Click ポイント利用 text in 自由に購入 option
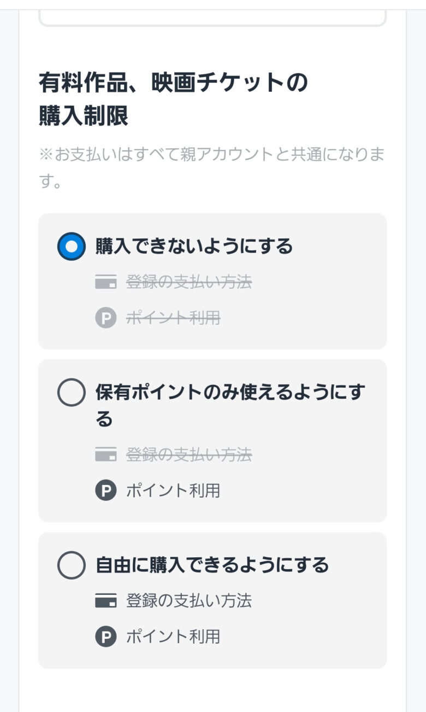This screenshot has width=426, height=712. click(x=173, y=637)
